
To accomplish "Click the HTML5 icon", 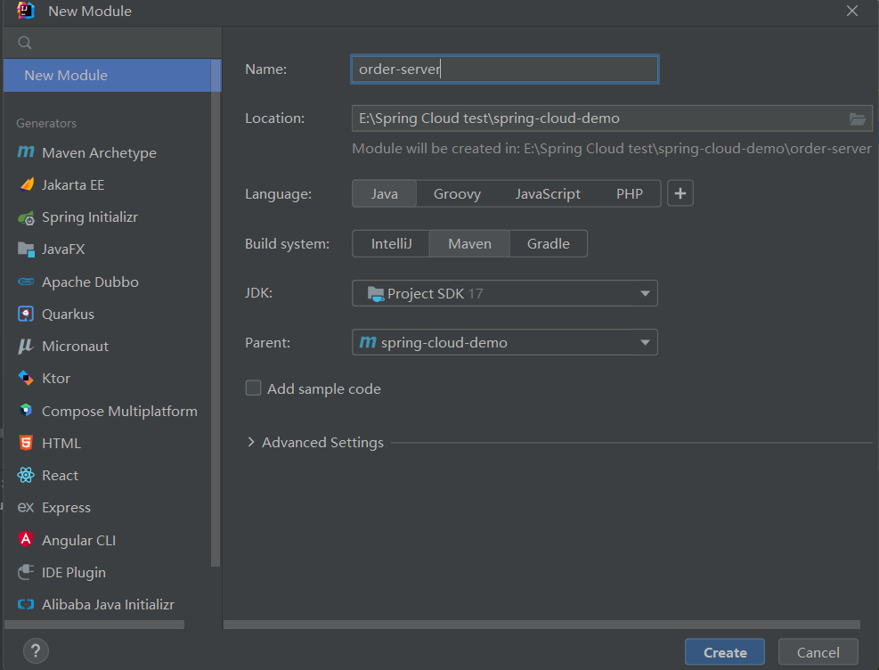I will [26, 443].
